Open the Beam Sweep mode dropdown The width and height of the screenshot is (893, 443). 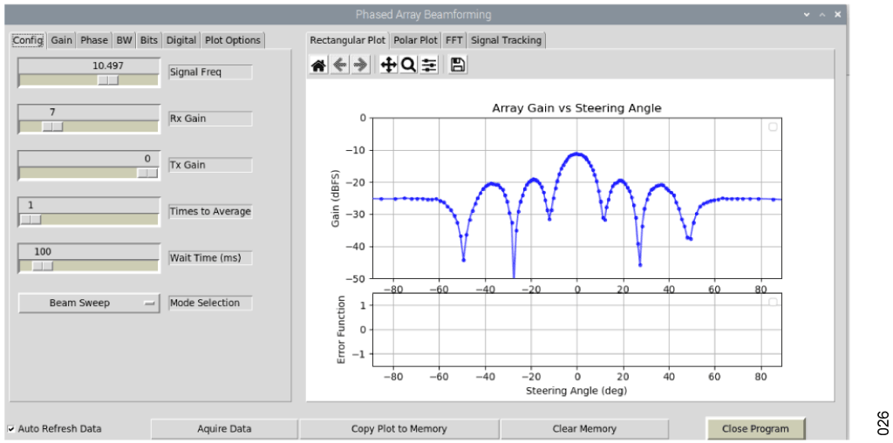tap(89, 303)
